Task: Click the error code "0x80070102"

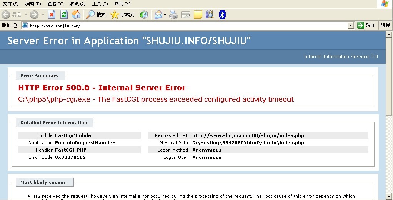Action: pyautogui.click(x=70, y=157)
